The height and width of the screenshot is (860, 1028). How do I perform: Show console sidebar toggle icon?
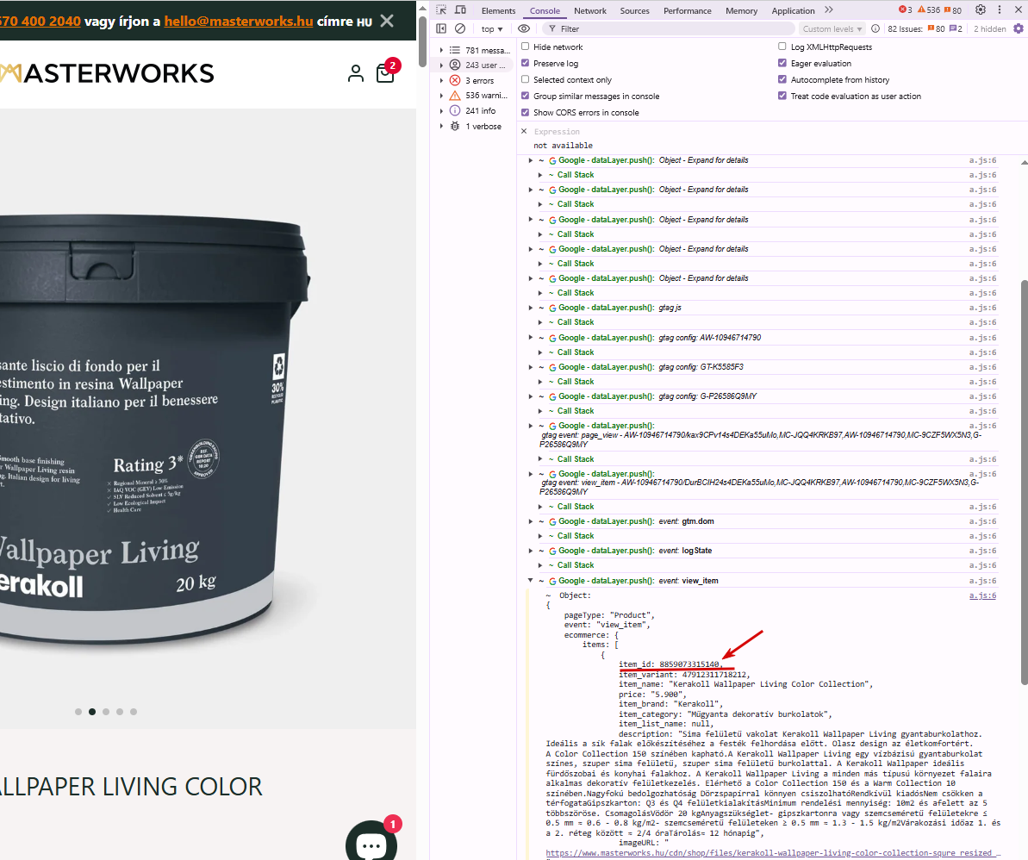click(x=441, y=28)
